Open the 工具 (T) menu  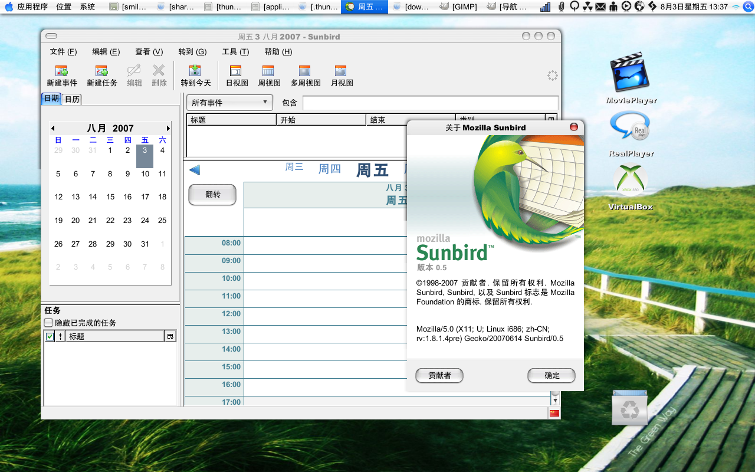[235, 52]
